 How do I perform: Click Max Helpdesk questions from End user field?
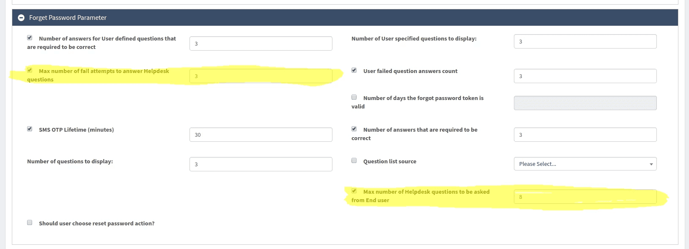585,197
